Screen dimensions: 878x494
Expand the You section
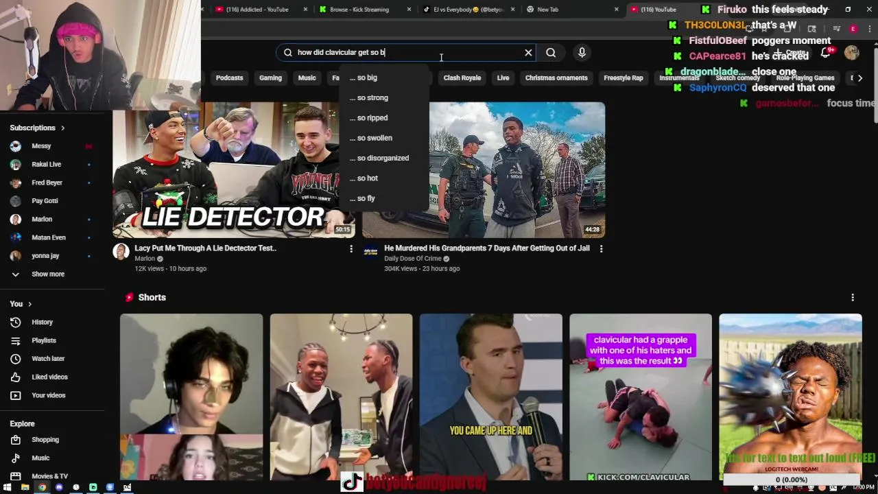pos(21,304)
